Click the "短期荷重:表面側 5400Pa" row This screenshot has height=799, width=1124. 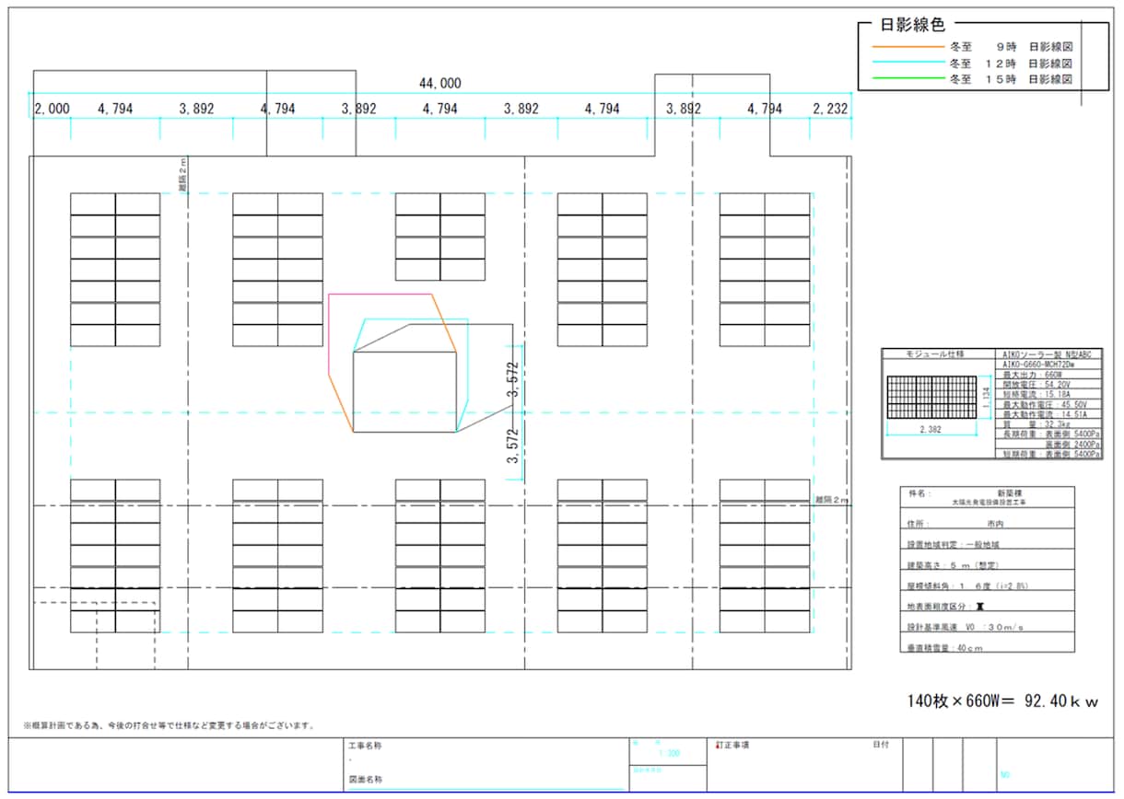click(x=1050, y=454)
